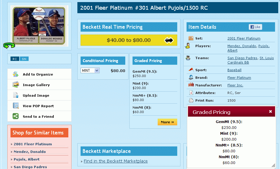
Task: Open the 2001 Fleer Platinum set link
Action: 244,38
